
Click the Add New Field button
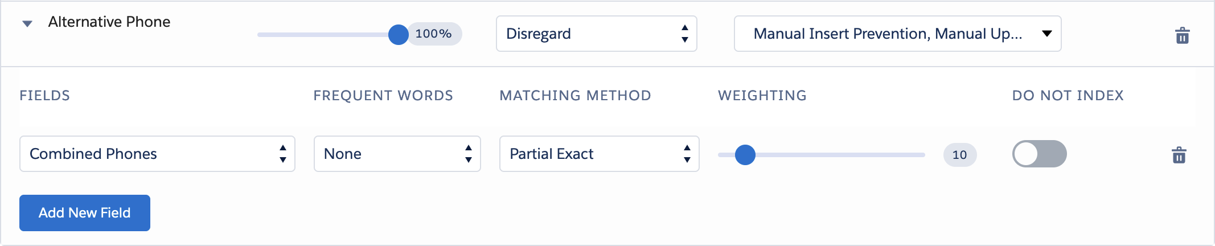point(85,213)
